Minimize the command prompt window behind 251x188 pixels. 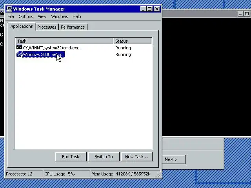[x=240, y=14]
